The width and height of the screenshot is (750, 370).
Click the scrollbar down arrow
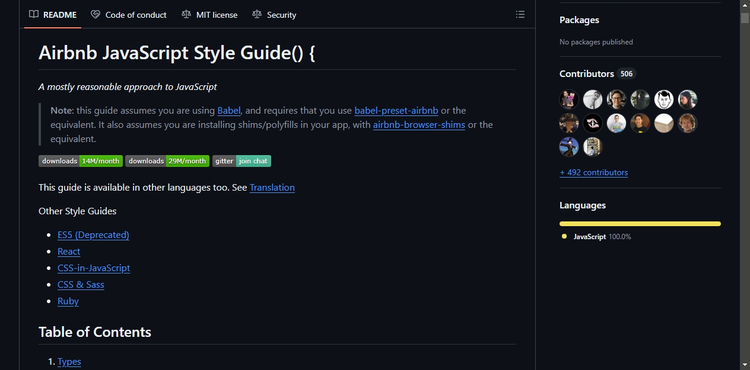pos(745,365)
